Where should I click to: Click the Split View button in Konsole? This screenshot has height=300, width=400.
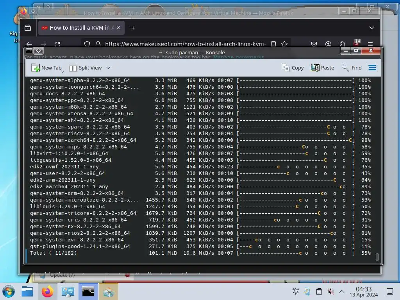coord(85,68)
